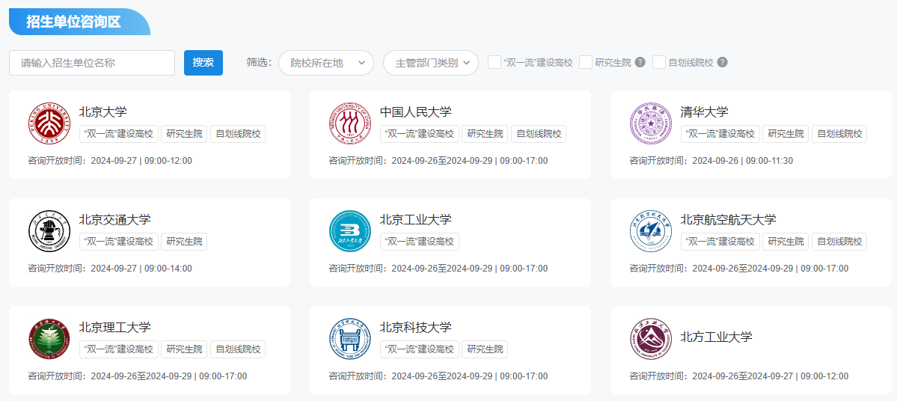Click the 北方工业大学 logo
897x401 pixels.
[651, 338]
